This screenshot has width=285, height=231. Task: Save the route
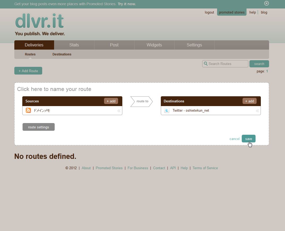coord(249,138)
